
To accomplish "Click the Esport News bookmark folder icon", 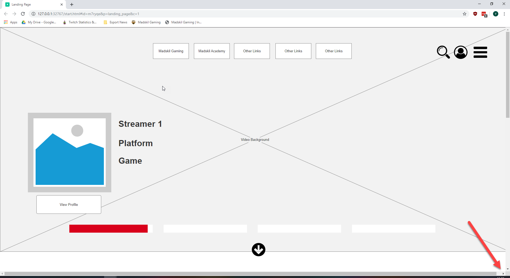I will click(105, 22).
